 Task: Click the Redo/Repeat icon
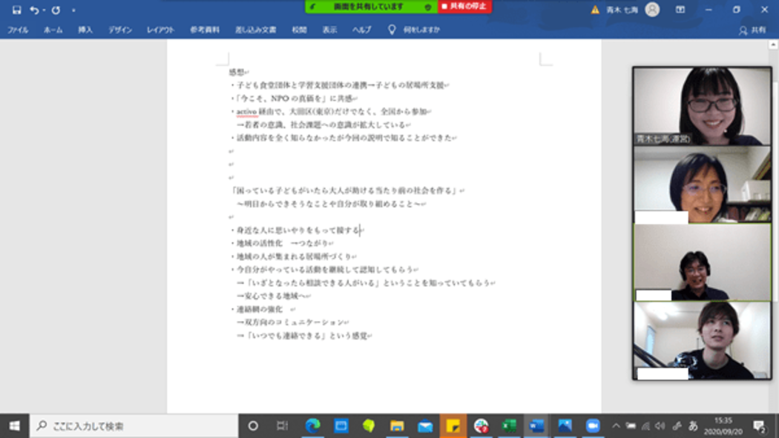coord(56,10)
